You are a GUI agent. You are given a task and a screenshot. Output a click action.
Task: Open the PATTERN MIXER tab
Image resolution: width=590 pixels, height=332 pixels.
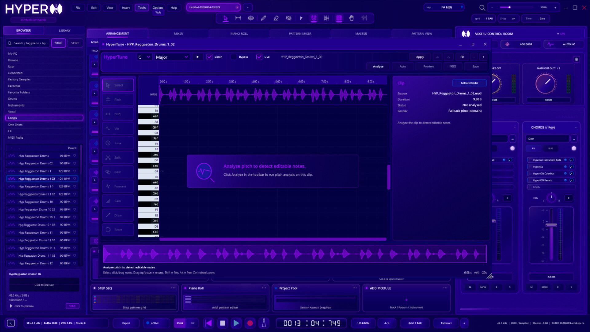[x=300, y=34]
